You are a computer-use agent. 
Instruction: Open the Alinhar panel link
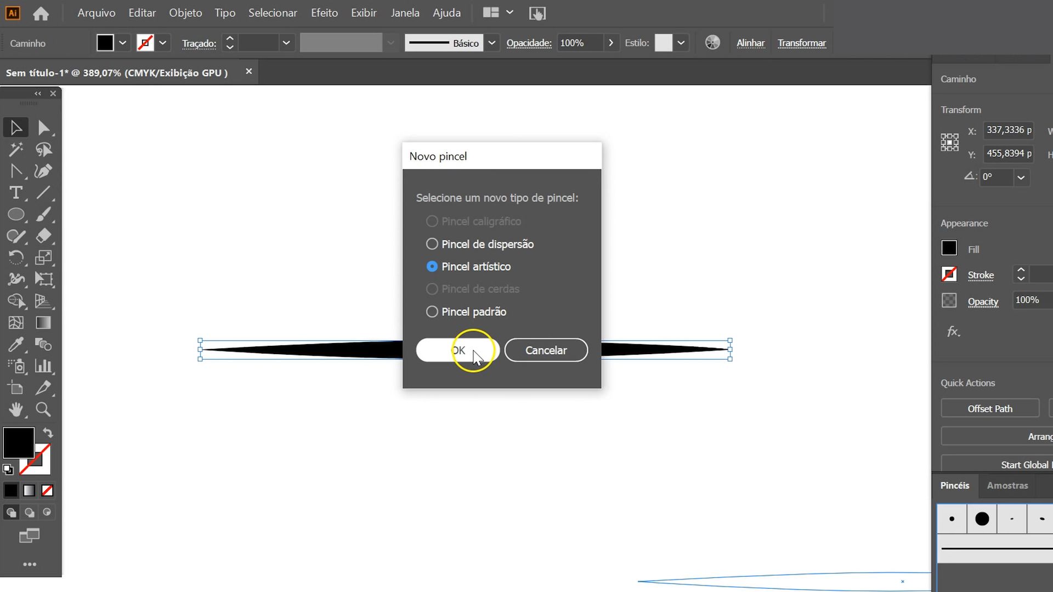coord(750,43)
